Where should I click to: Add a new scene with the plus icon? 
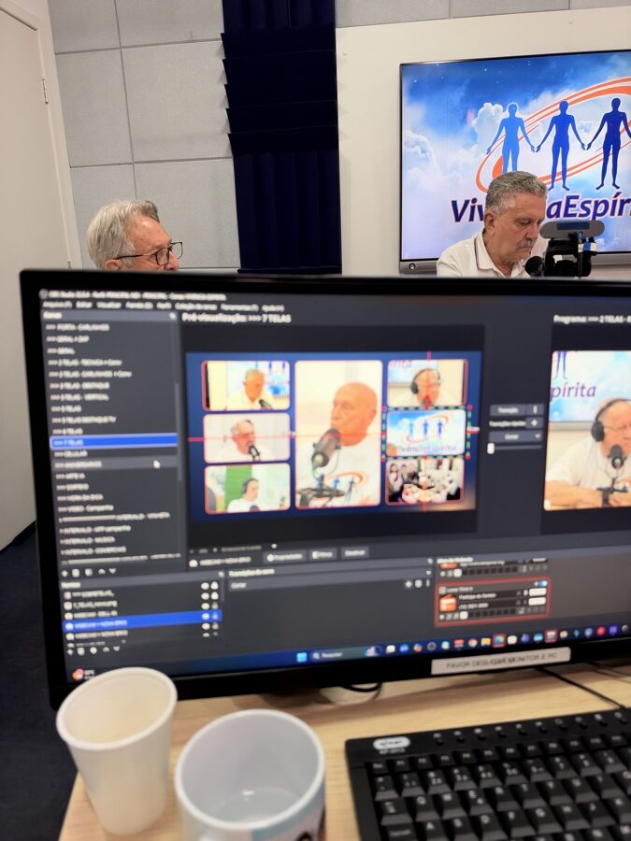click(65, 573)
